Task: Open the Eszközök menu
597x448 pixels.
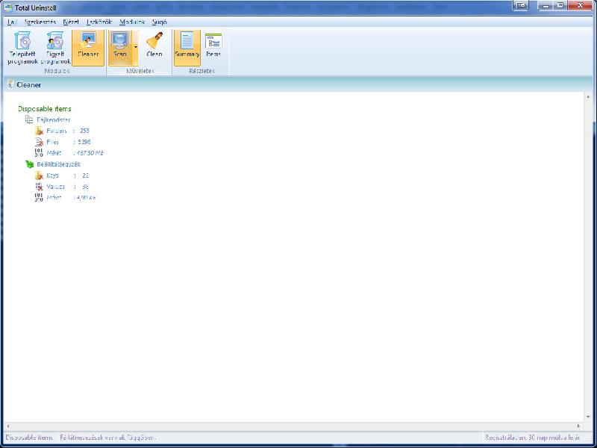Action: (99, 22)
